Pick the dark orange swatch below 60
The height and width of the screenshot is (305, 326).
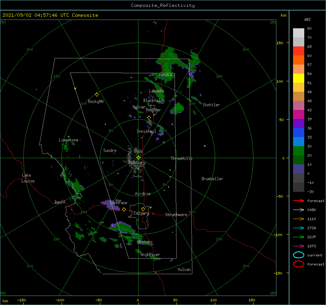[298, 60]
